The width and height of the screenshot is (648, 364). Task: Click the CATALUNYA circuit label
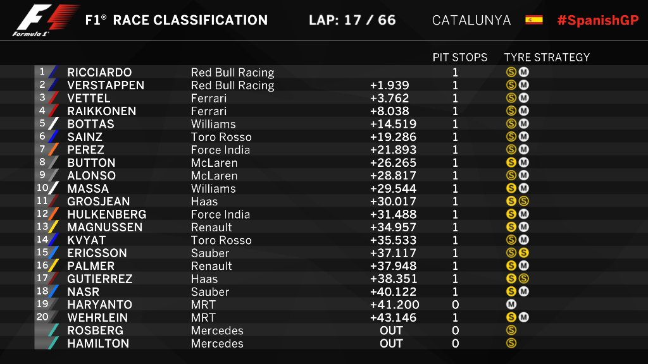pyautogui.click(x=471, y=20)
